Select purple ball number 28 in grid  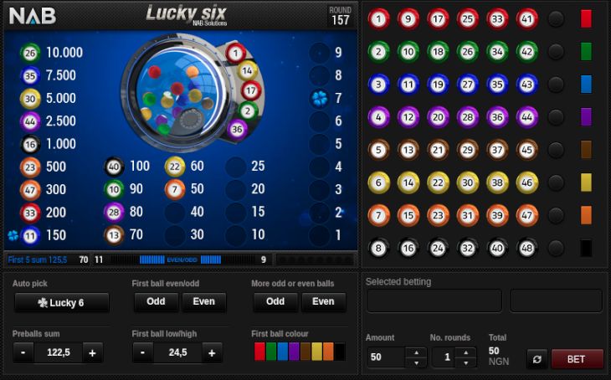[467, 117]
